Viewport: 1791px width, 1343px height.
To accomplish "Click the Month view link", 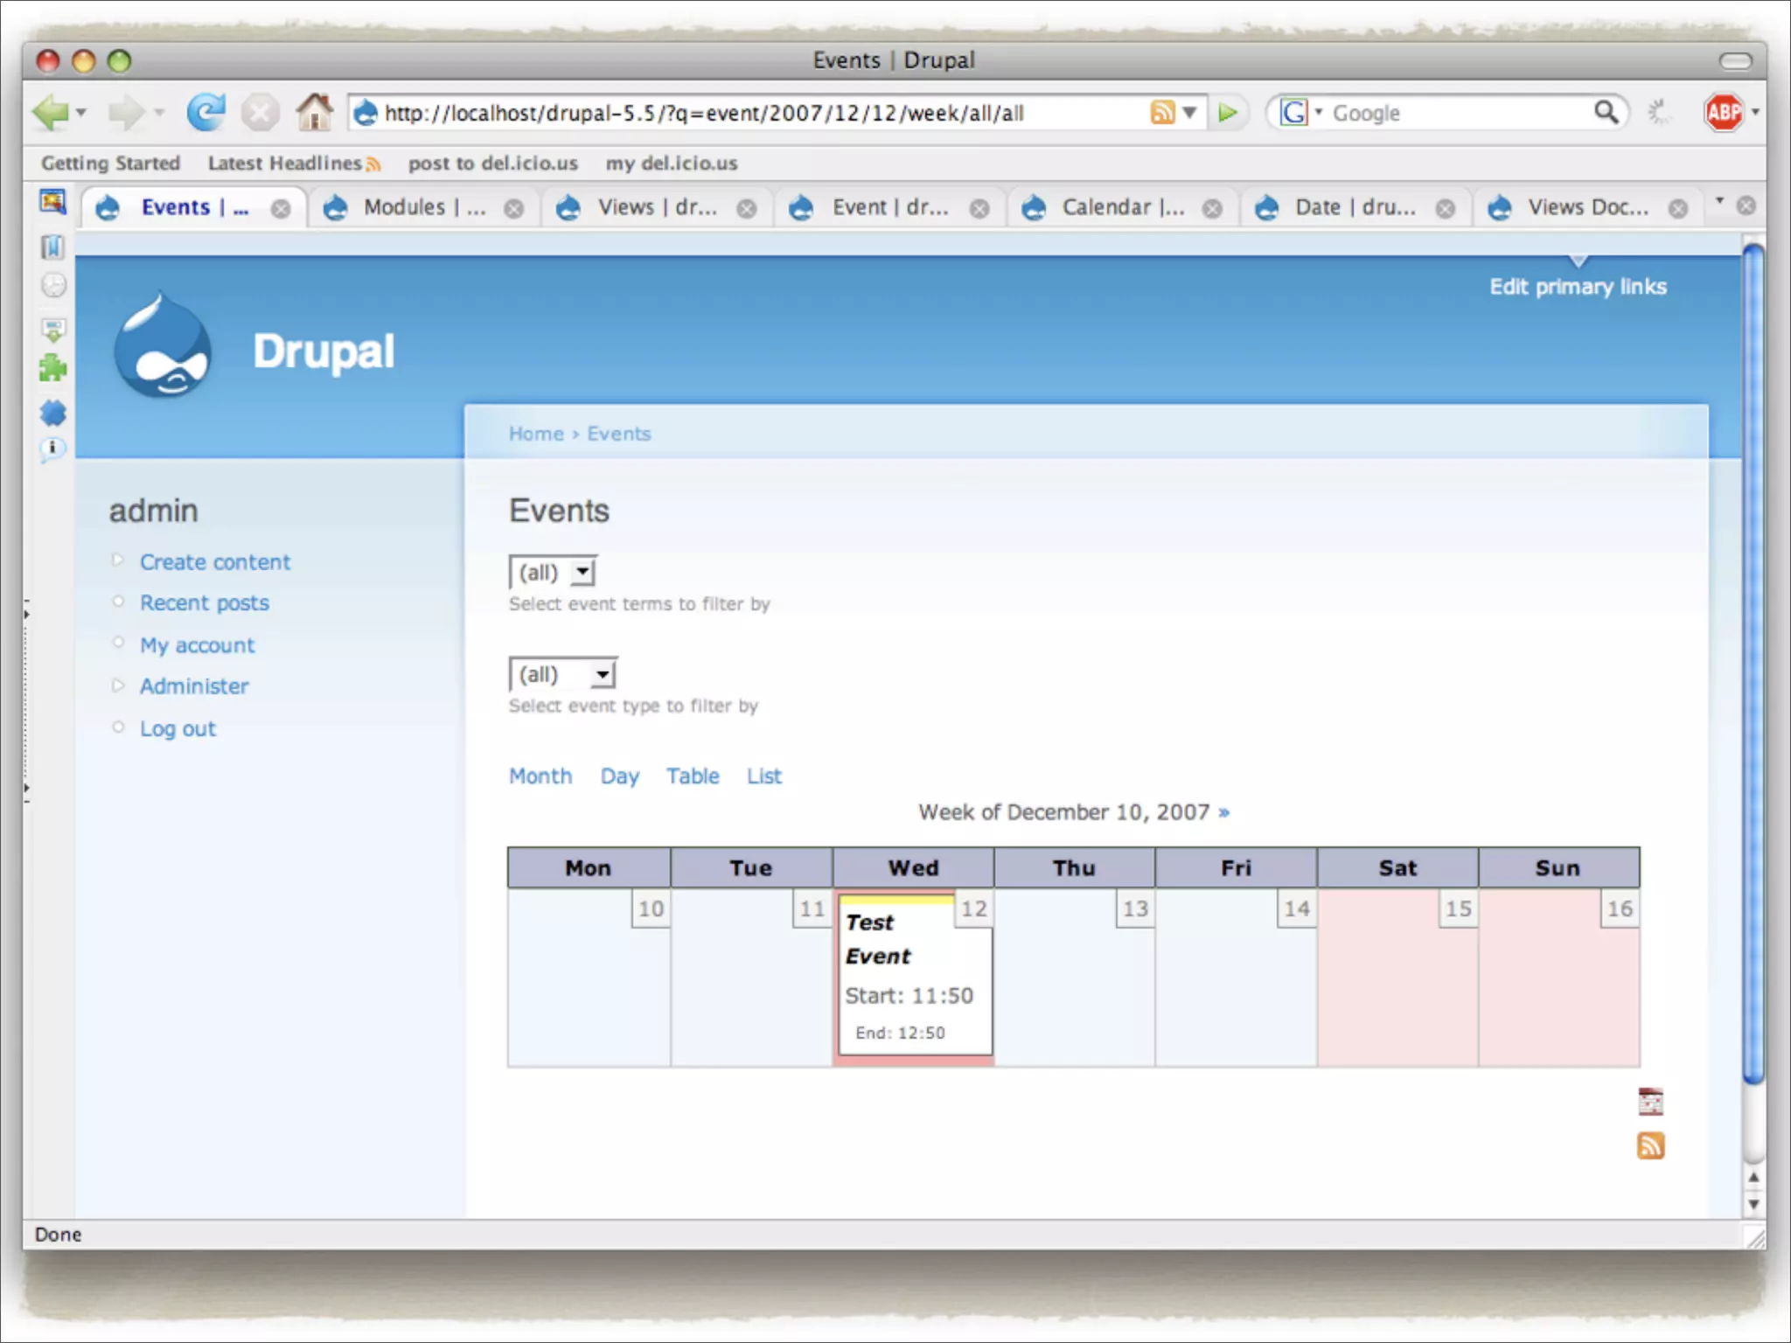I will pyautogui.click(x=540, y=776).
